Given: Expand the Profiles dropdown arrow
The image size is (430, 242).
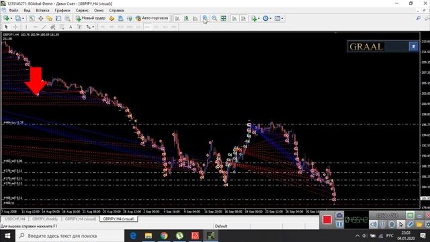Looking at the screenshot, I should 23,18.
